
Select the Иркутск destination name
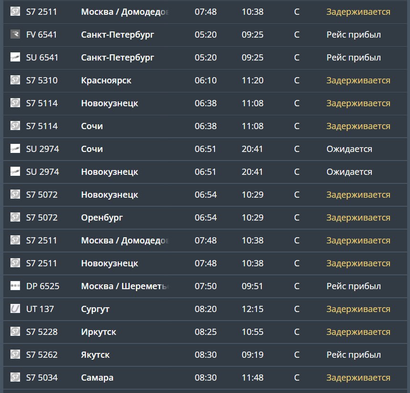coord(99,332)
